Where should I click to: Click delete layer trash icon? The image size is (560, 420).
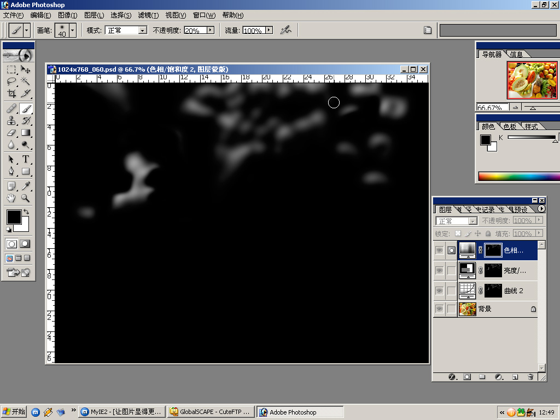pyautogui.click(x=530, y=377)
